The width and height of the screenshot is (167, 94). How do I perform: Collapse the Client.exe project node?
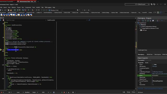click(x=138, y=25)
